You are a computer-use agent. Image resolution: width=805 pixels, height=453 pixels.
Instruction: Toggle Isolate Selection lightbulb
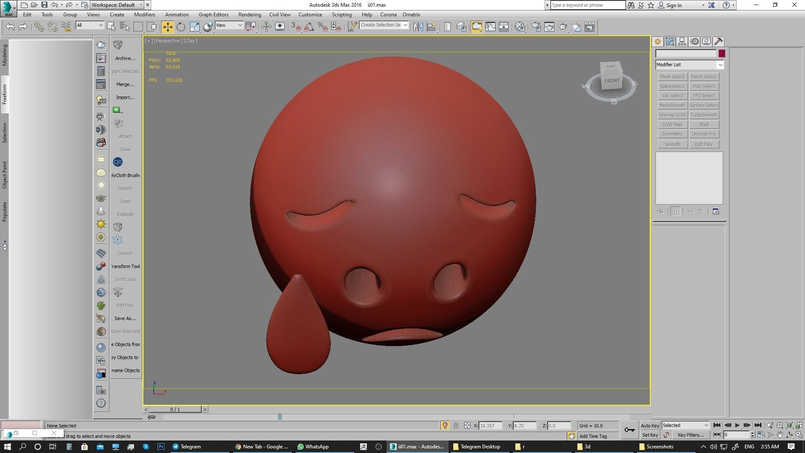click(445, 425)
